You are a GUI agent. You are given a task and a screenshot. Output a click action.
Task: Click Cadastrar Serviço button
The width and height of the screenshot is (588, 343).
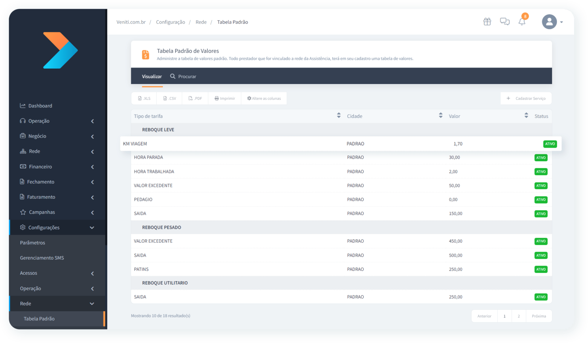tap(526, 98)
